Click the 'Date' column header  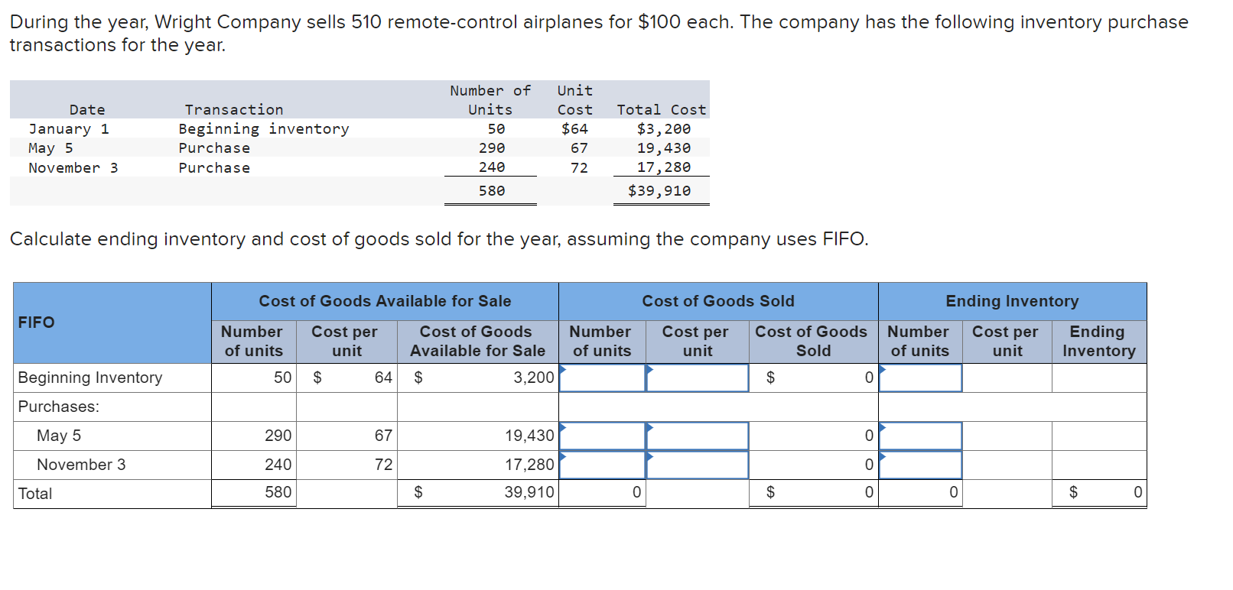(87, 110)
